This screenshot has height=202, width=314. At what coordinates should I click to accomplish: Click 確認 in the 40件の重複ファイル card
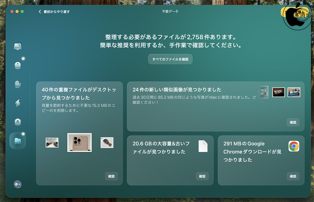(111, 176)
